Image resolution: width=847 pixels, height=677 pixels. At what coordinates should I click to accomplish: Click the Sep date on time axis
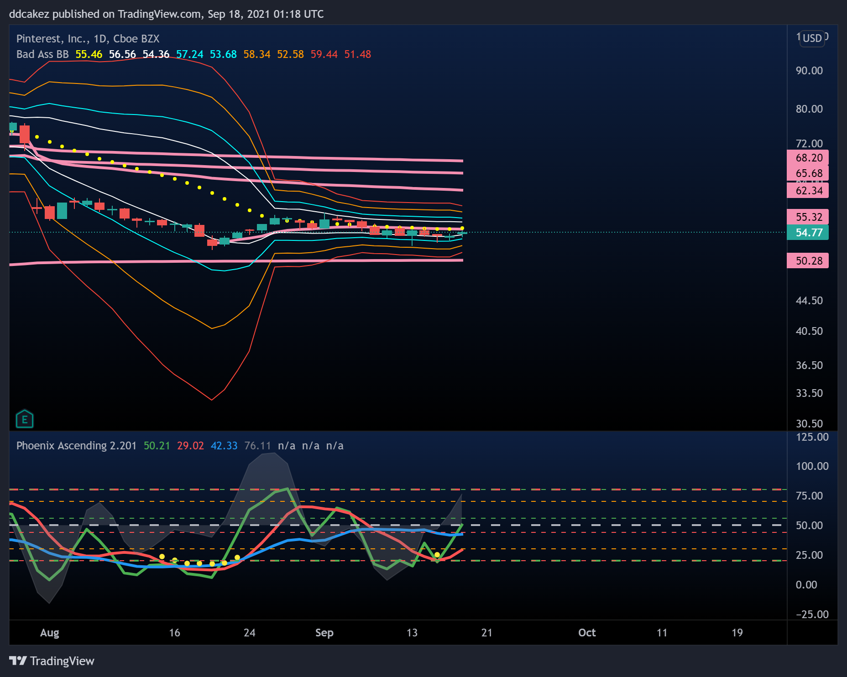click(324, 633)
